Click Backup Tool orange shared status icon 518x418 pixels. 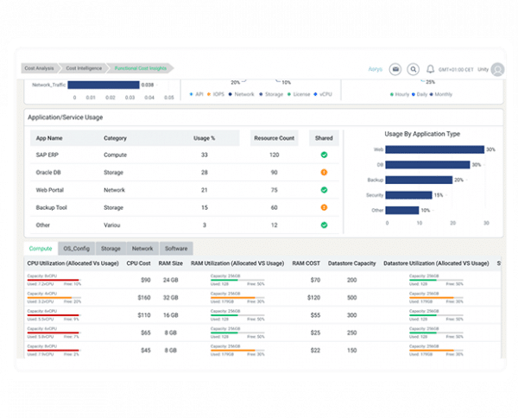(324, 207)
